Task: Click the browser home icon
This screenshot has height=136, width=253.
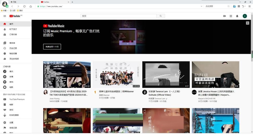Action: point(31,6)
